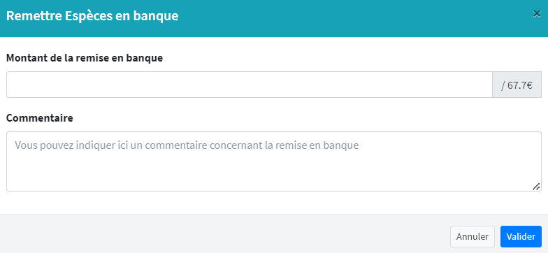Close the Remettre Espèces en banque dialog

pyautogui.click(x=537, y=14)
